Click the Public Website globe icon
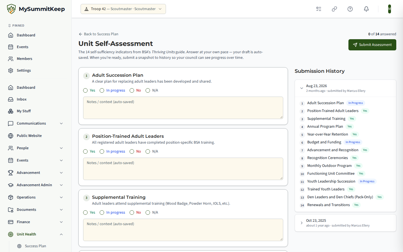Image resolution: width=403 pixels, height=252 pixels. [x=11, y=136]
